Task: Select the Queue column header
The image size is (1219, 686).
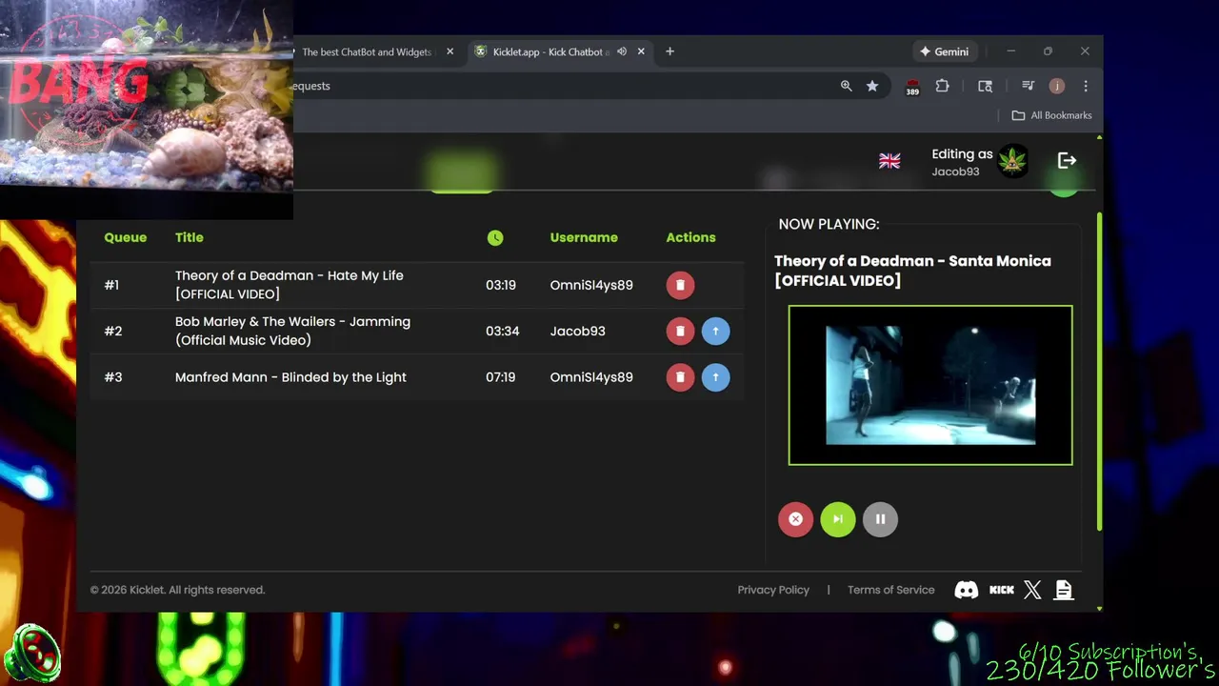Action: coord(126,237)
